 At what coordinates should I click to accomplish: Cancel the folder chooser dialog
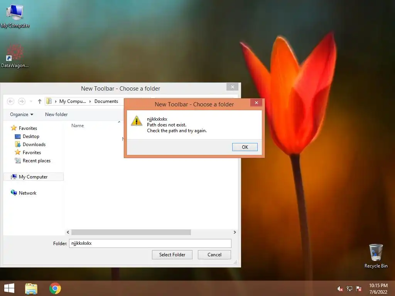point(214,255)
